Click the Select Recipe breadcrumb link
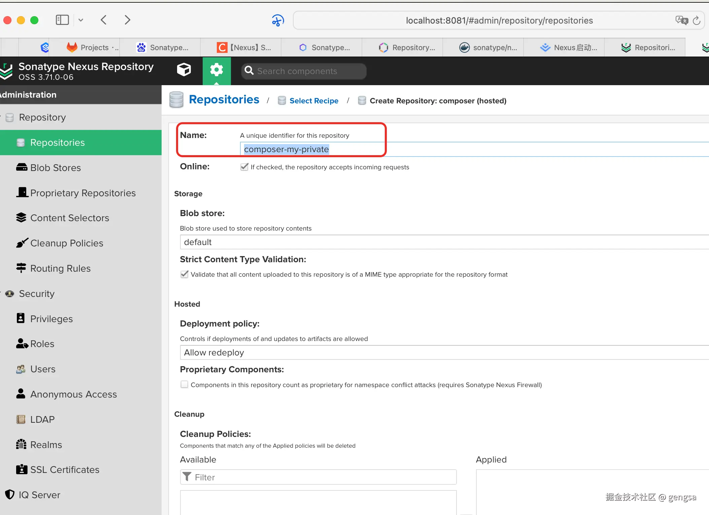This screenshot has height=515, width=709. [x=314, y=101]
